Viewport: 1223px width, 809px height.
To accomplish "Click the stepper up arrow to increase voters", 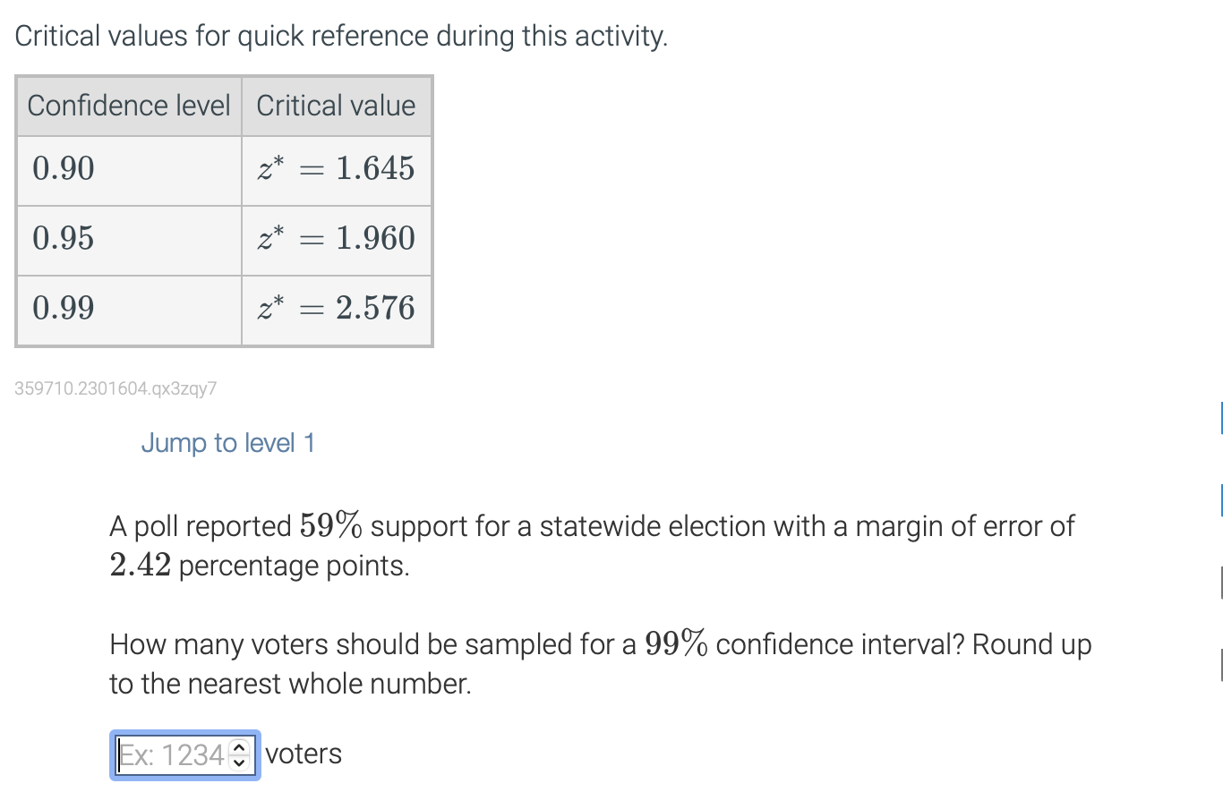I will [x=238, y=748].
